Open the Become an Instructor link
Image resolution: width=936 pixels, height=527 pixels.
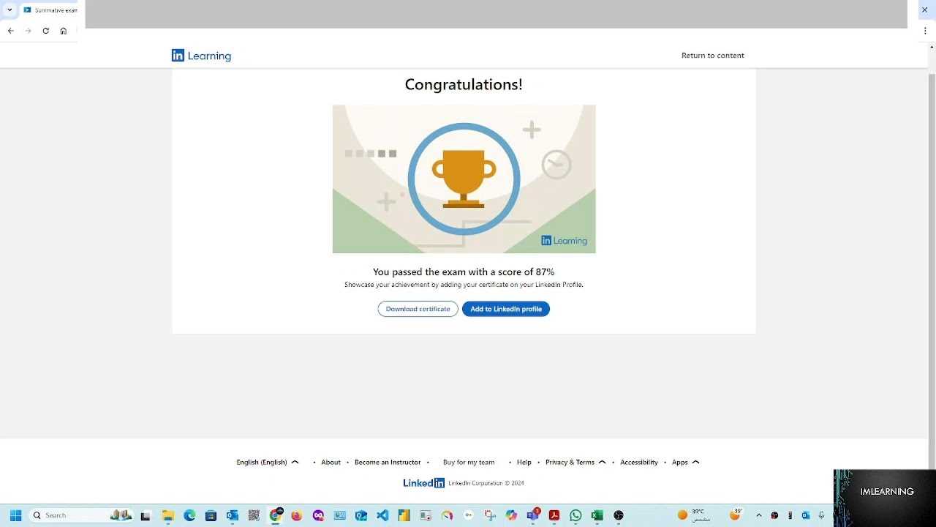click(388, 463)
